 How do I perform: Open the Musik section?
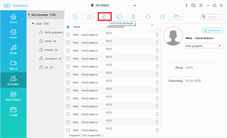tap(13, 50)
